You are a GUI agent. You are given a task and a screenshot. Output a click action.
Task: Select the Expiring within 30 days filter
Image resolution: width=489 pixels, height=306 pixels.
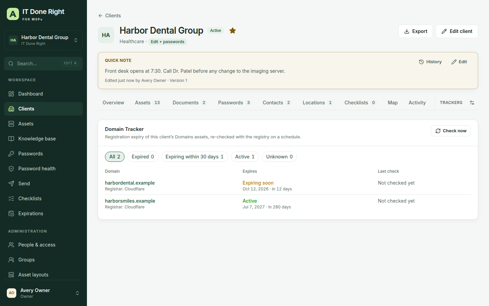195,157
